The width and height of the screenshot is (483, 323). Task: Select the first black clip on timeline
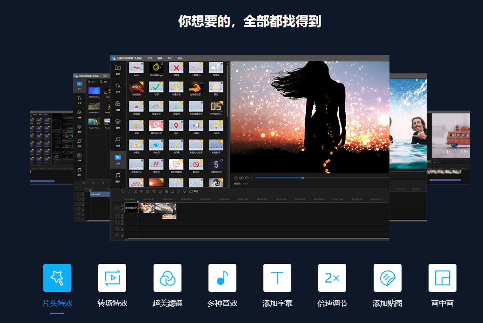[132, 208]
